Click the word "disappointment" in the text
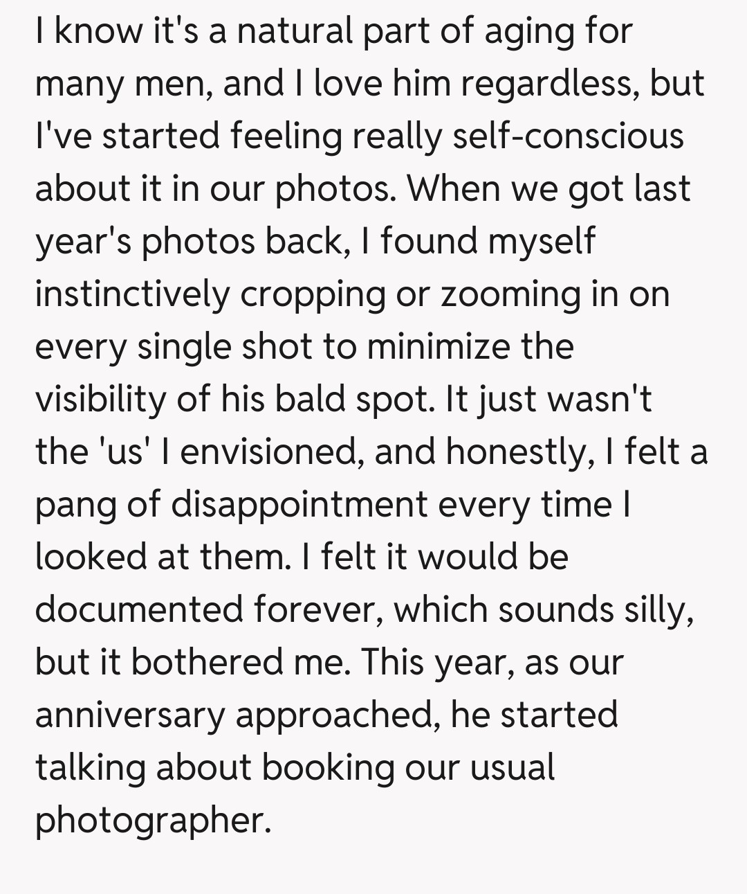This screenshot has width=747, height=894. point(299,503)
